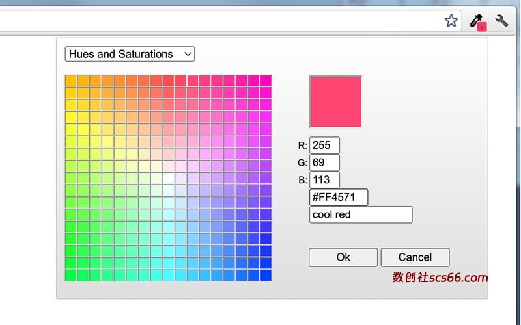Open the wrench settings menu icon
Screen dimensions: 521x325
[501, 21]
